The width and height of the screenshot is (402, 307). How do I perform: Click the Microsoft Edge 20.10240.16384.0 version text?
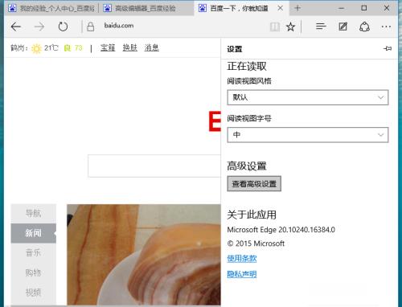pyautogui.click(x=281, y=230)
